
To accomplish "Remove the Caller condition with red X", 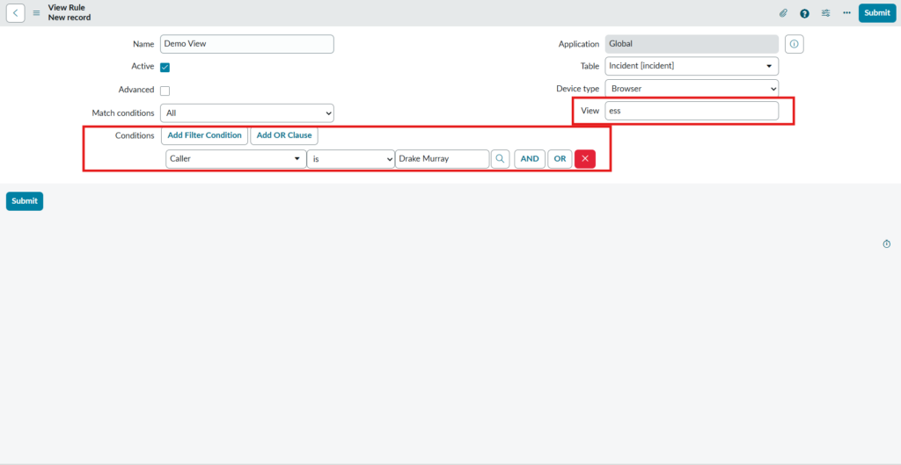I will point(585,159).
